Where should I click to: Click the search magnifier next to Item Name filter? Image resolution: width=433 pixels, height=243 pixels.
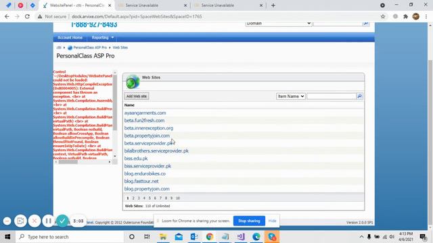[359, 96]
